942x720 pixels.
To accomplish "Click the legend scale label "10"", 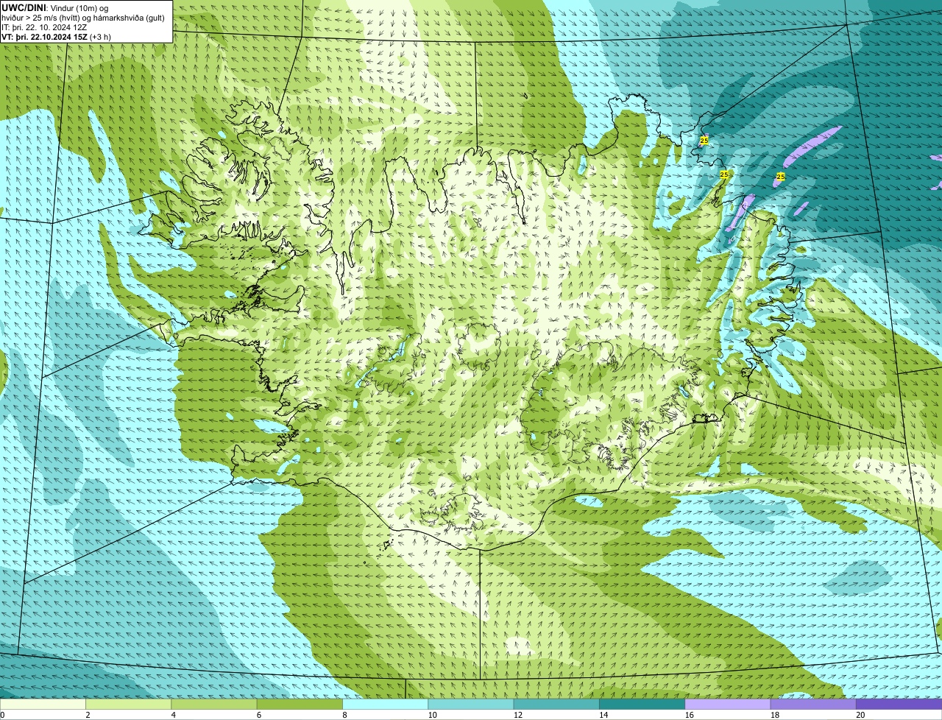I will (x=432, y=715).
